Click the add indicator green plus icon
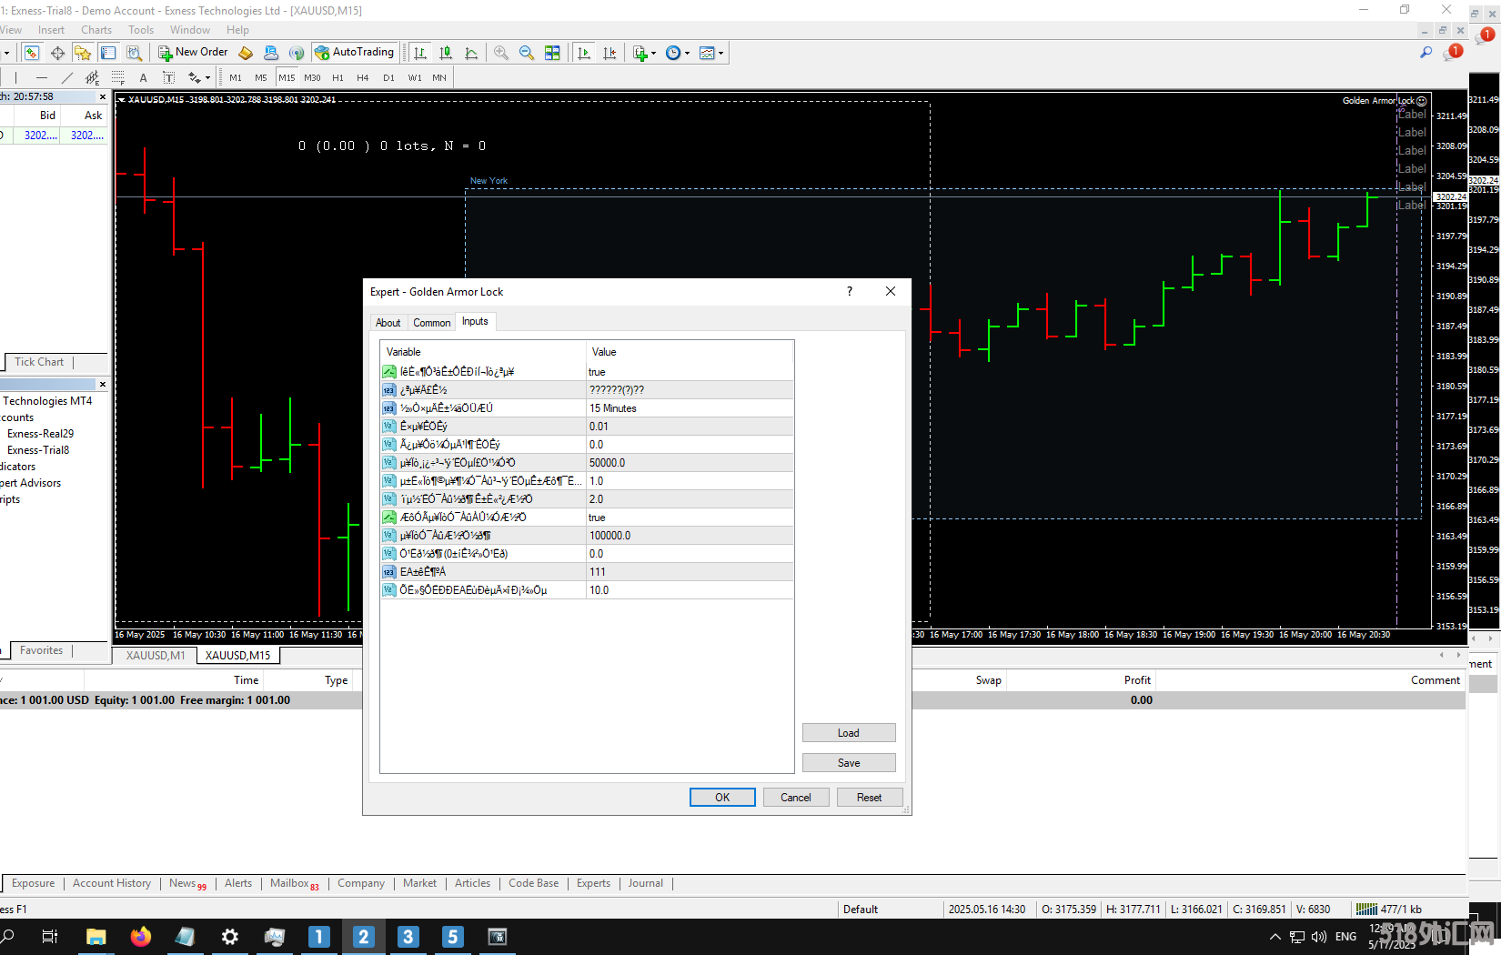 pyautogui.click(x=640, y=53)
